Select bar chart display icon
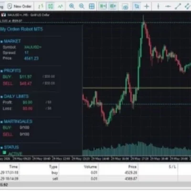The image size is (191, 191). point(41,6)
